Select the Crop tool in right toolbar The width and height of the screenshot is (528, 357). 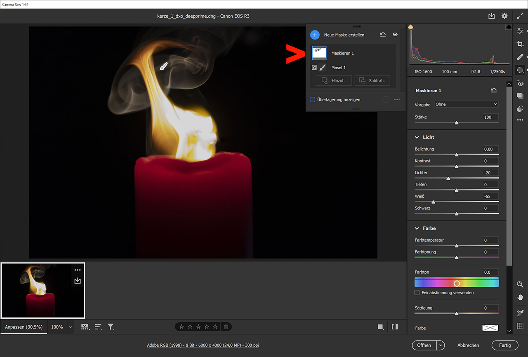[520, 44]
